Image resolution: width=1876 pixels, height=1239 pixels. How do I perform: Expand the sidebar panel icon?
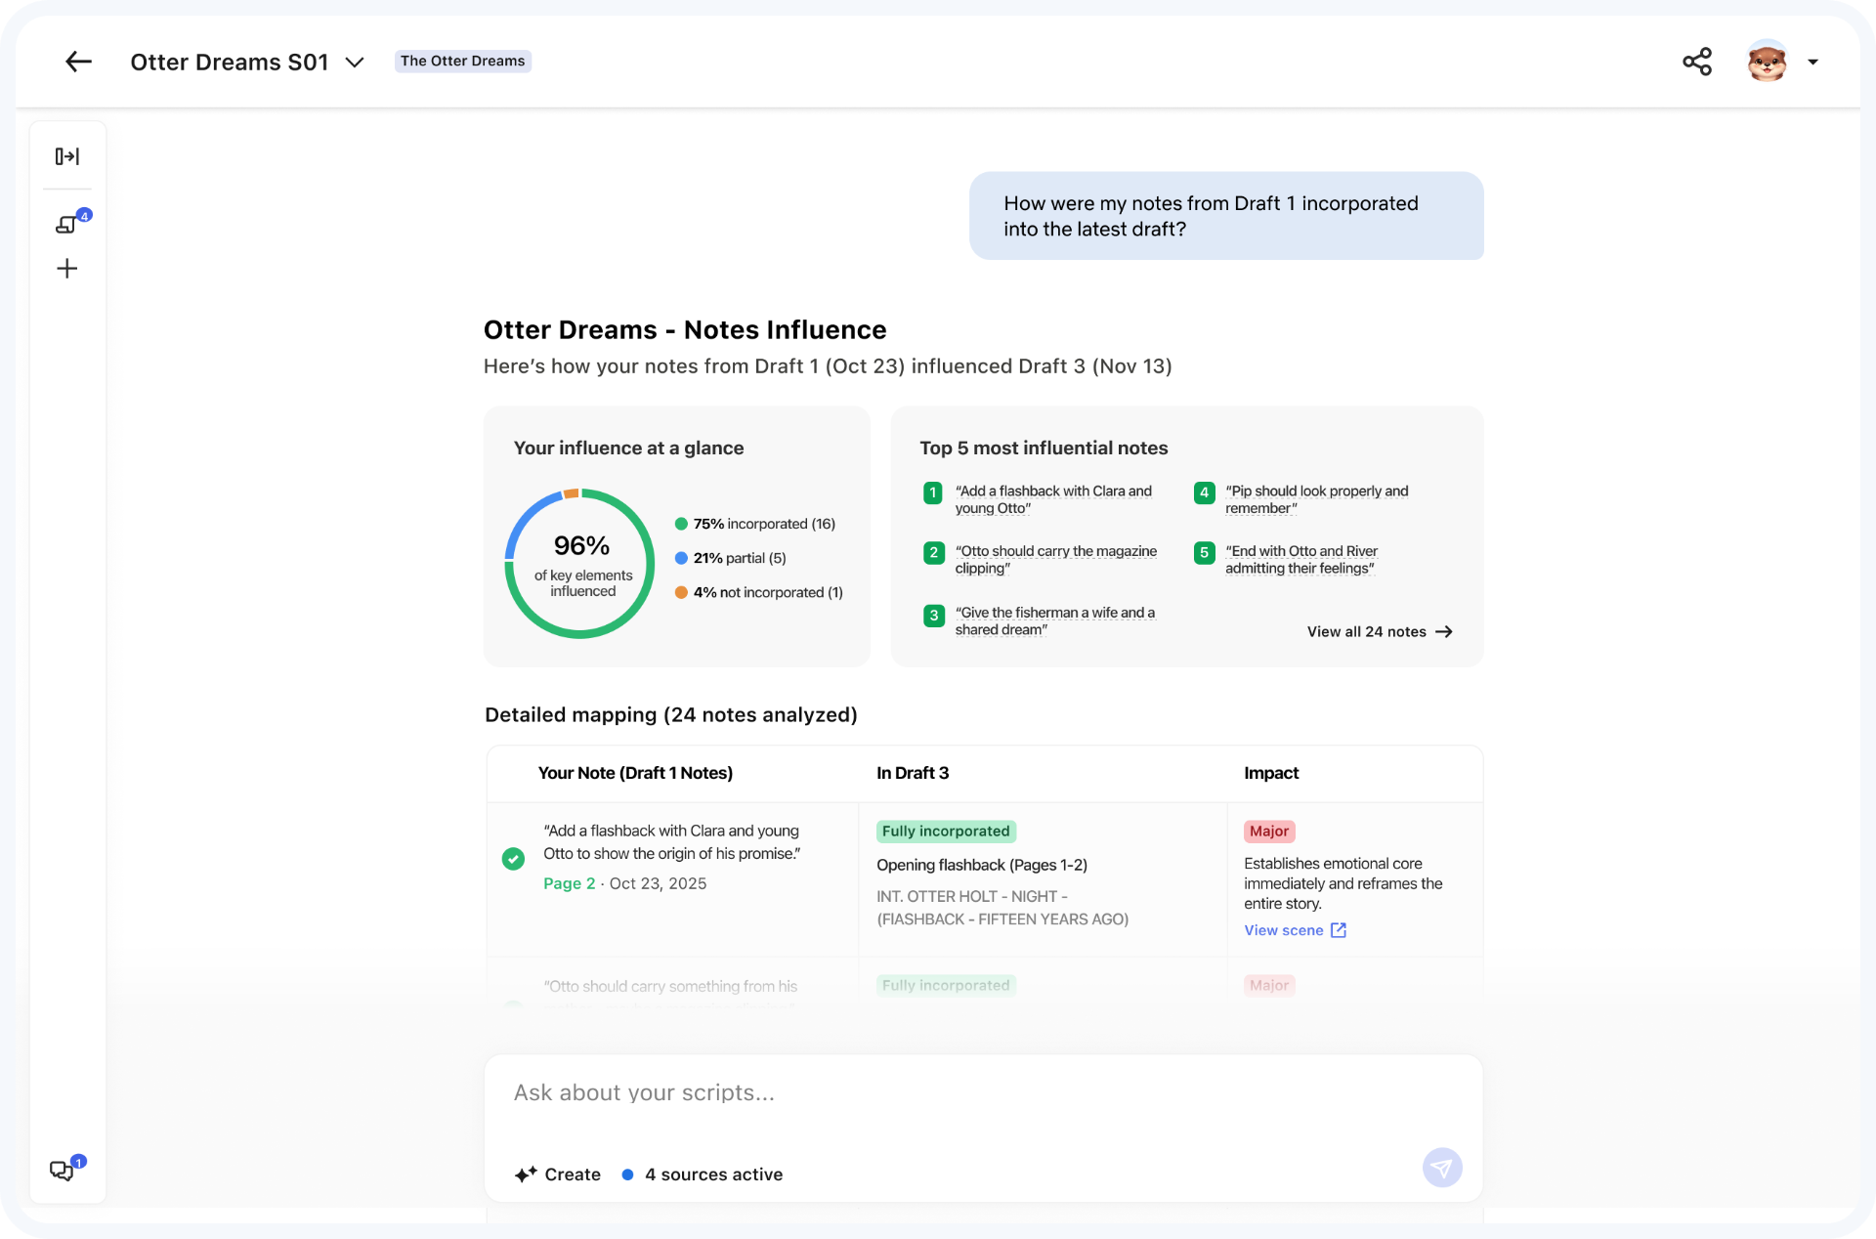click(67, 156)
